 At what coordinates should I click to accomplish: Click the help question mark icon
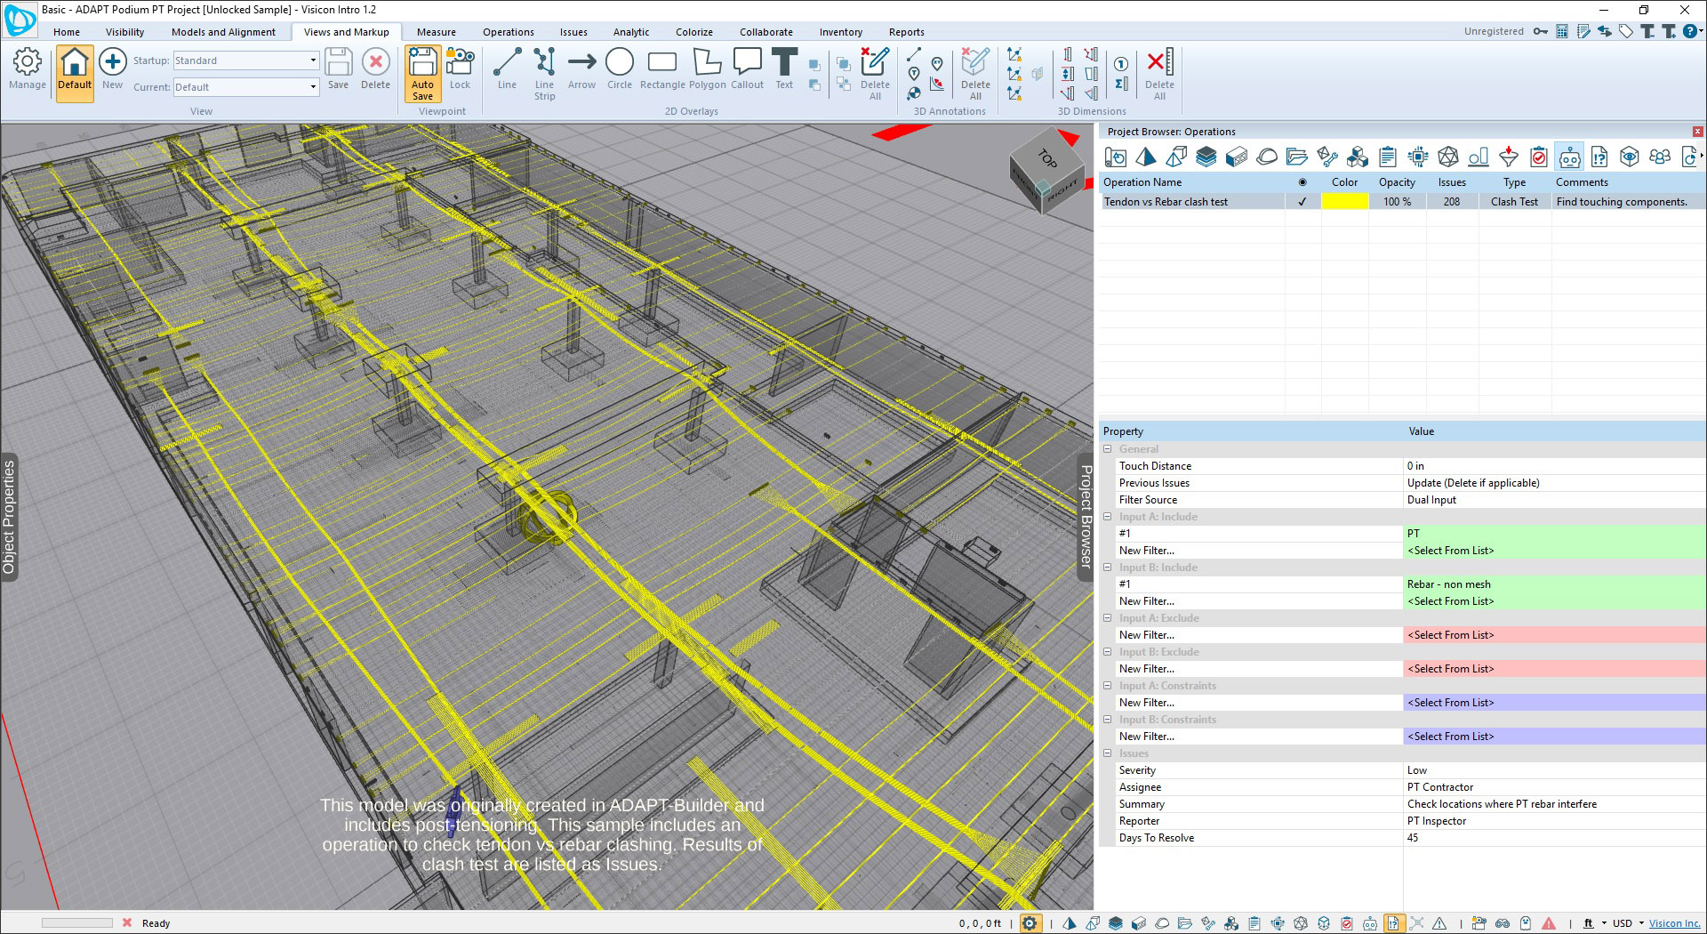[x=1690, y=31]
